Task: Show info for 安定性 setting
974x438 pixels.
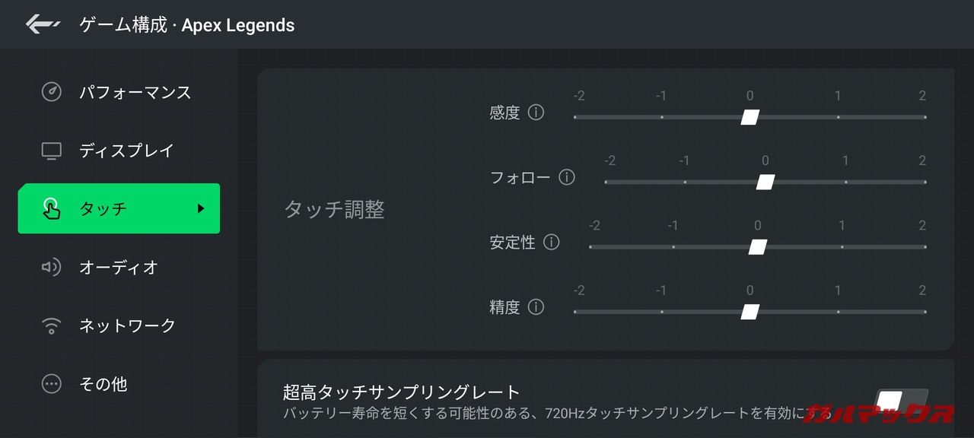Action: [552, 243]
